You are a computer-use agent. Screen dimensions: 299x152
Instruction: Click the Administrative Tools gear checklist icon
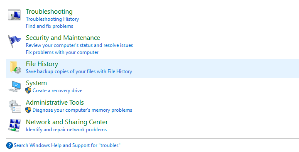[15, 106]
